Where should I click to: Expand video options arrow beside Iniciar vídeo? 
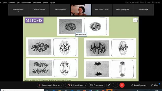click(x=86, y=85)
